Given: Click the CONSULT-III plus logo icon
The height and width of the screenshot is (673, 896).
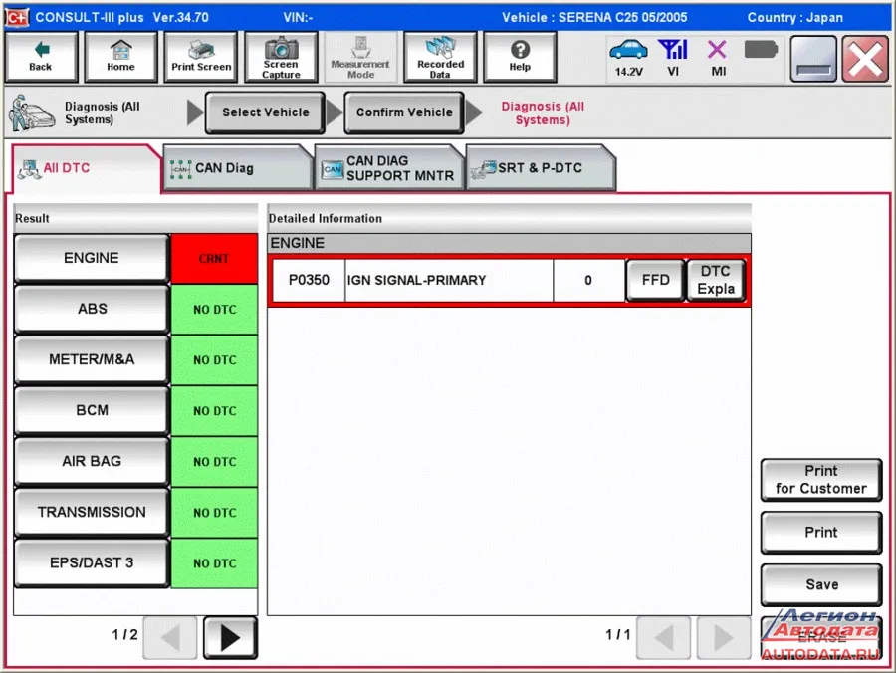Looking at the screenshot, I should (x=17, y=17).
